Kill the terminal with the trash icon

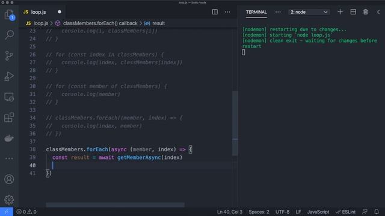coord(366,12)
